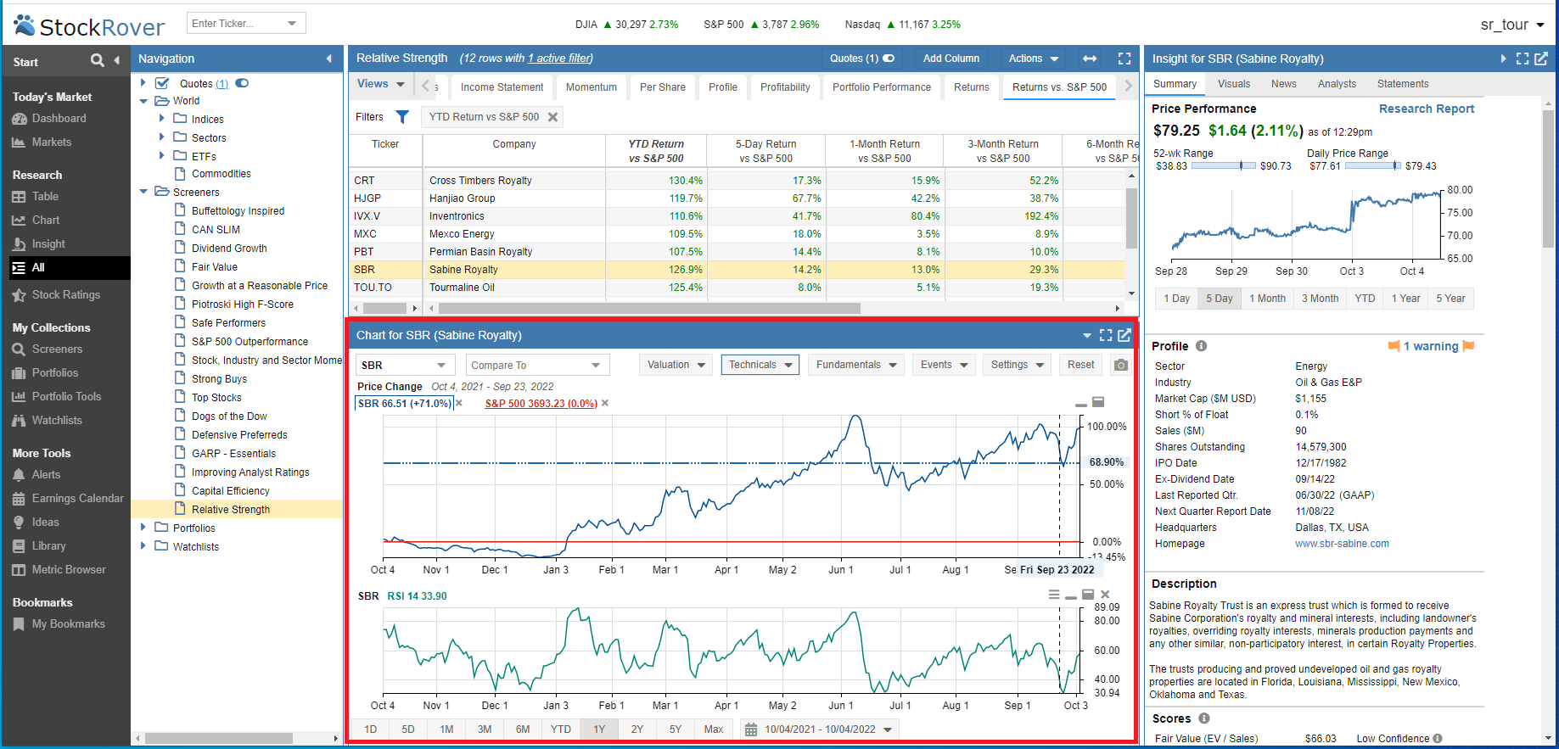Select the CRT Cross Timbers Royalty row
This screenshot has height=749, width=1559.
(737, 181)
